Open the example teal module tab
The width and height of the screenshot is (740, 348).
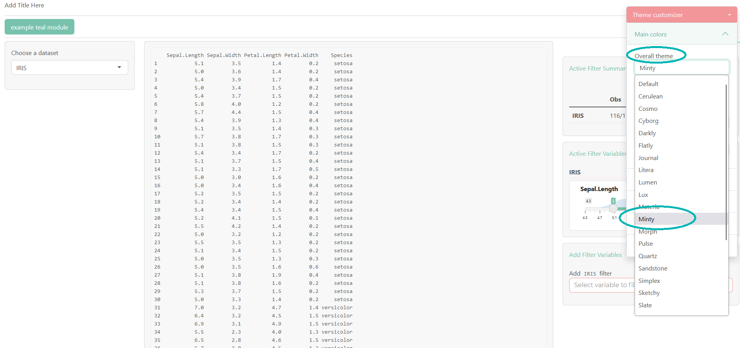[x=40, y=27]
